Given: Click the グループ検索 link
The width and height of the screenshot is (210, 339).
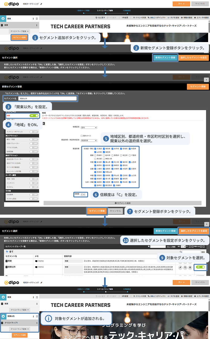Looking at the screenshot, I should coord(171,247).
